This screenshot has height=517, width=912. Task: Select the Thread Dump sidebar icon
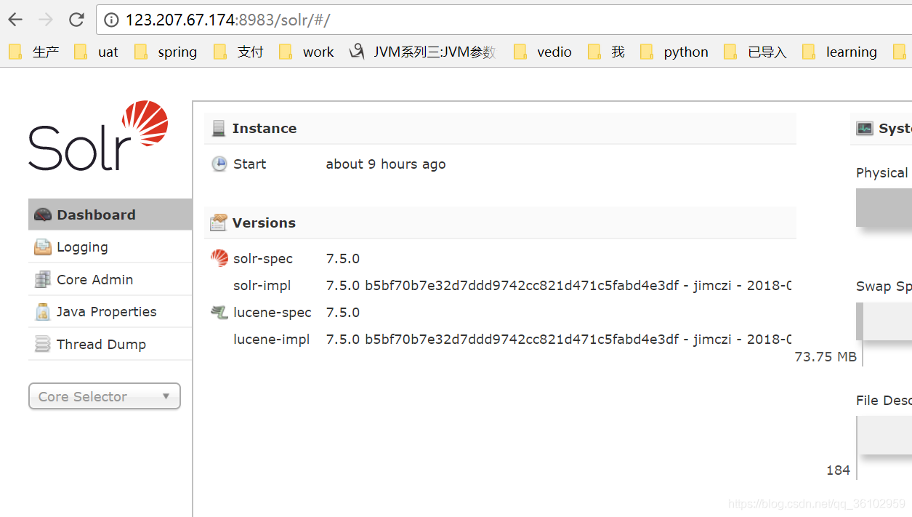click(x=42, y=343)
